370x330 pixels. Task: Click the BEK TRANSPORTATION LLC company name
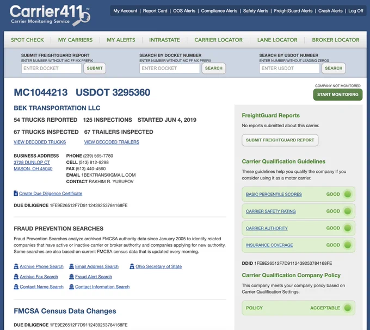(57, 108)
